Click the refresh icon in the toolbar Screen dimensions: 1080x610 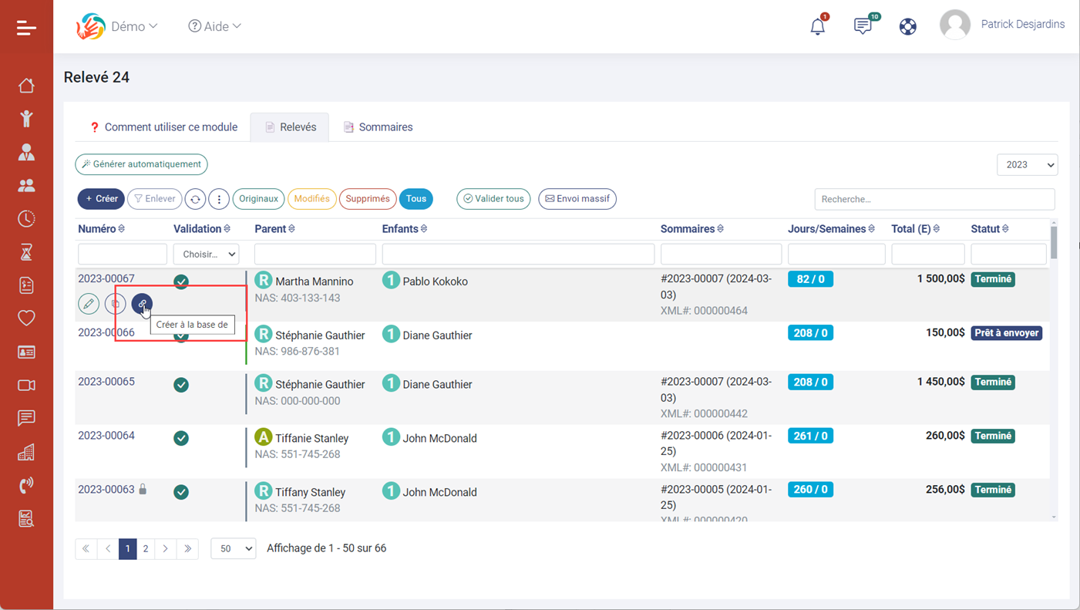point(195,199)
